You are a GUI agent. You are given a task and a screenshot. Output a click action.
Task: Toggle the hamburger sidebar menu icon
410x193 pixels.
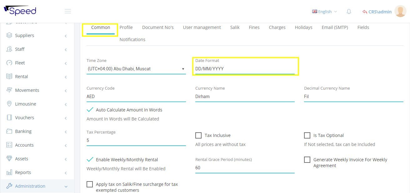pos(68,12)
